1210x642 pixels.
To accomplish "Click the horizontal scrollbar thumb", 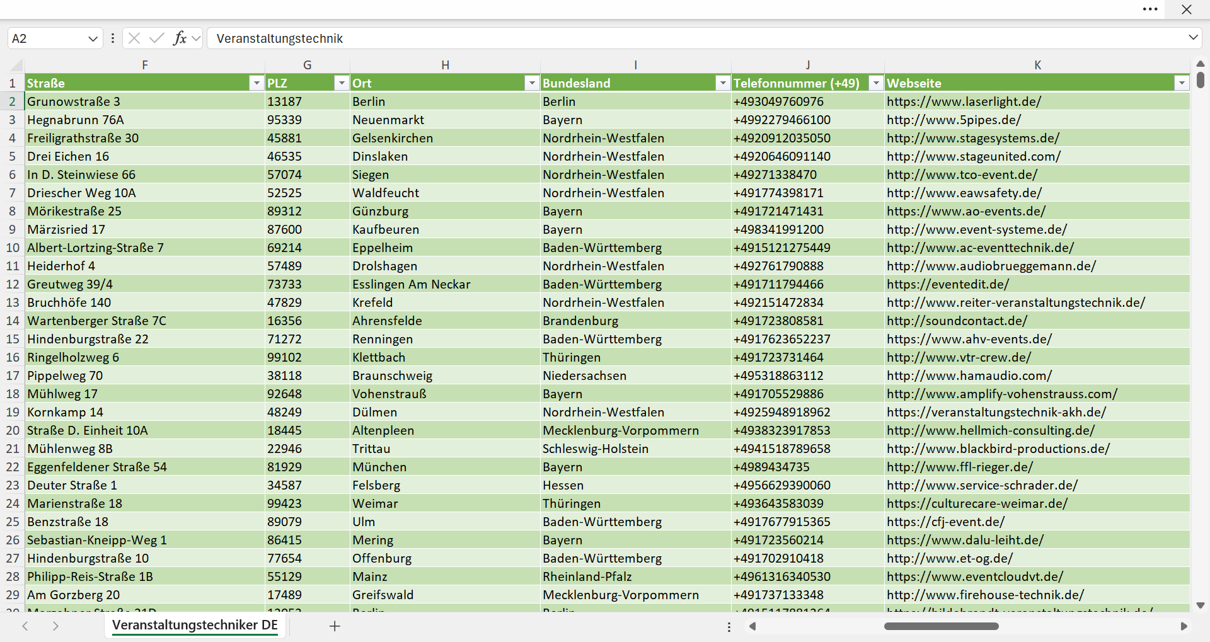I will pos(941,626).
